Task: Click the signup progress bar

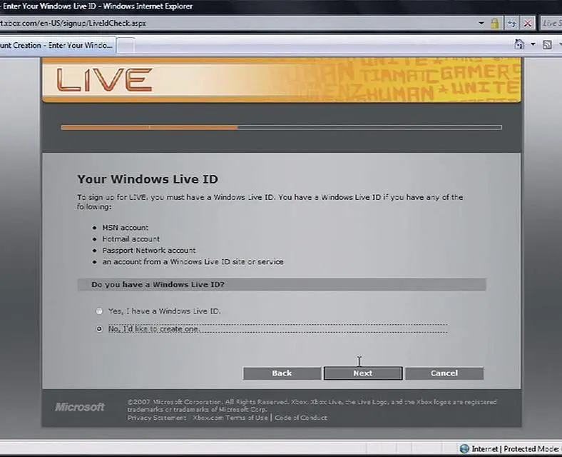Action: click(282, 127)
